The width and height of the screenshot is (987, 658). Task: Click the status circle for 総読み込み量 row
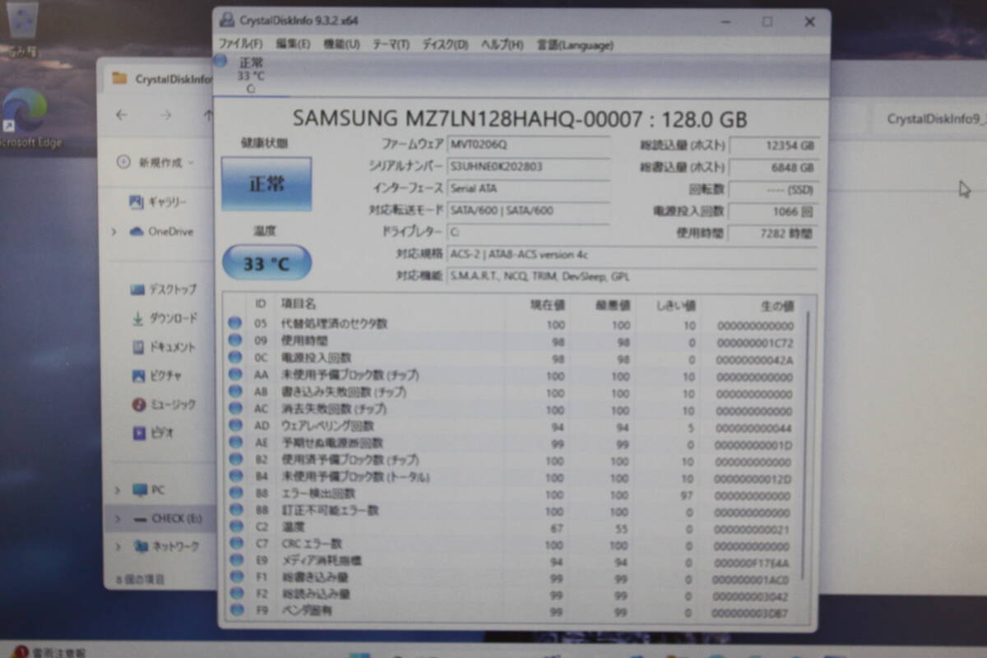(x=237, y=594)
